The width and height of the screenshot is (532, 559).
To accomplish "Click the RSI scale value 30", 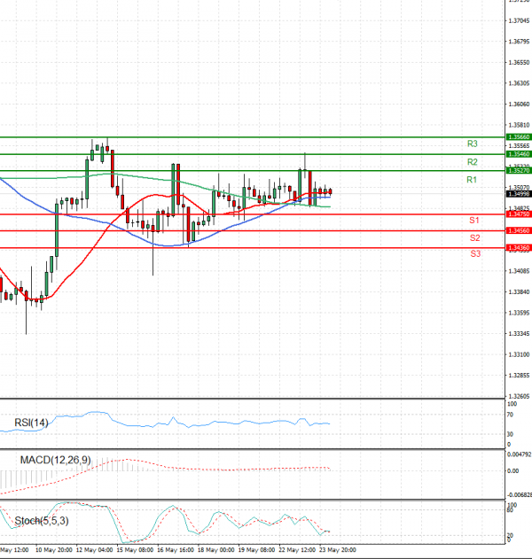I will (x=510, y=434).
